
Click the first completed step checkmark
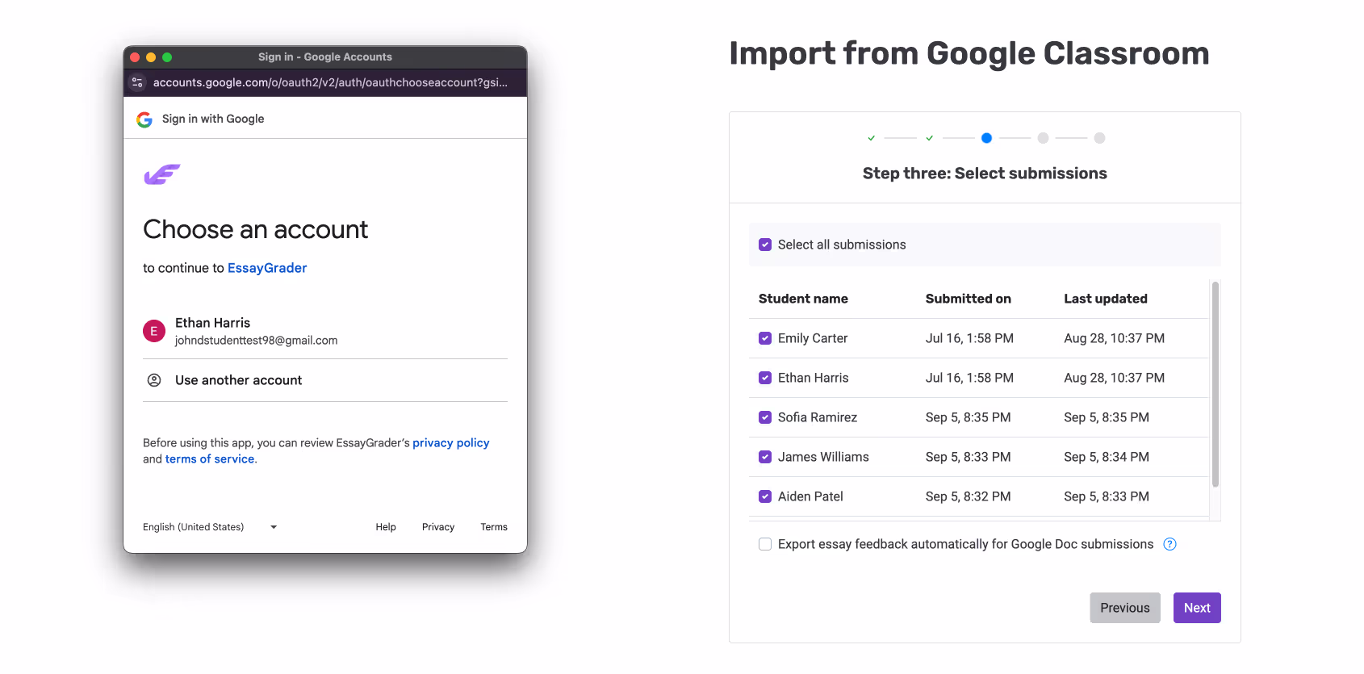[872, 138]
